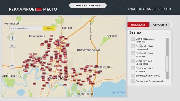The width and height of the screenshot is (180, 101).
Task: Click the format list scrollbar thumb
Action: tap(167, 64)
